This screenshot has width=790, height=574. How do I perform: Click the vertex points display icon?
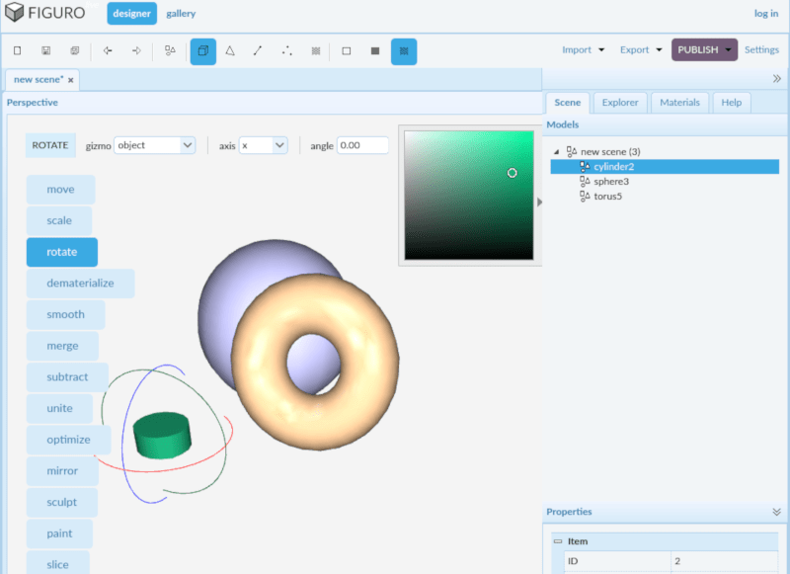pyautogui.click(x=285, y=50)
